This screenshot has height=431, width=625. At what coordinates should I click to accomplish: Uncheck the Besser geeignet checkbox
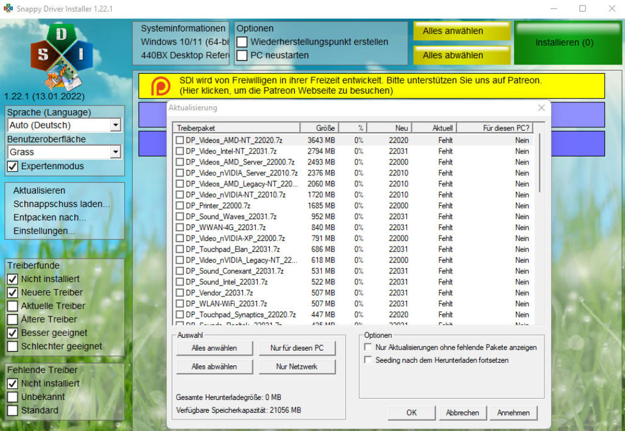click(x=13, y=333)
